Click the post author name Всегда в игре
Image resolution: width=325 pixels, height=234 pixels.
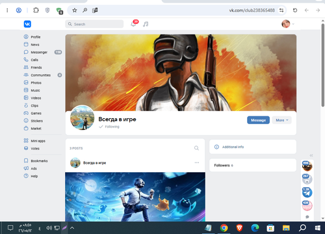pyautogui.click(x=94, y=162)
